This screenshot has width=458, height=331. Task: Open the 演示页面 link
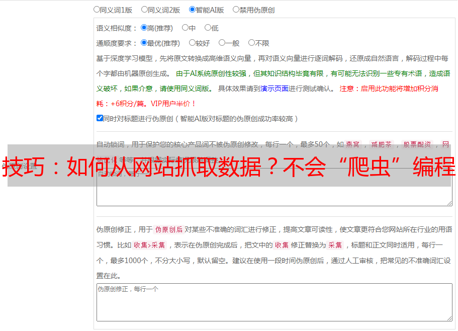tap(274, 89)
